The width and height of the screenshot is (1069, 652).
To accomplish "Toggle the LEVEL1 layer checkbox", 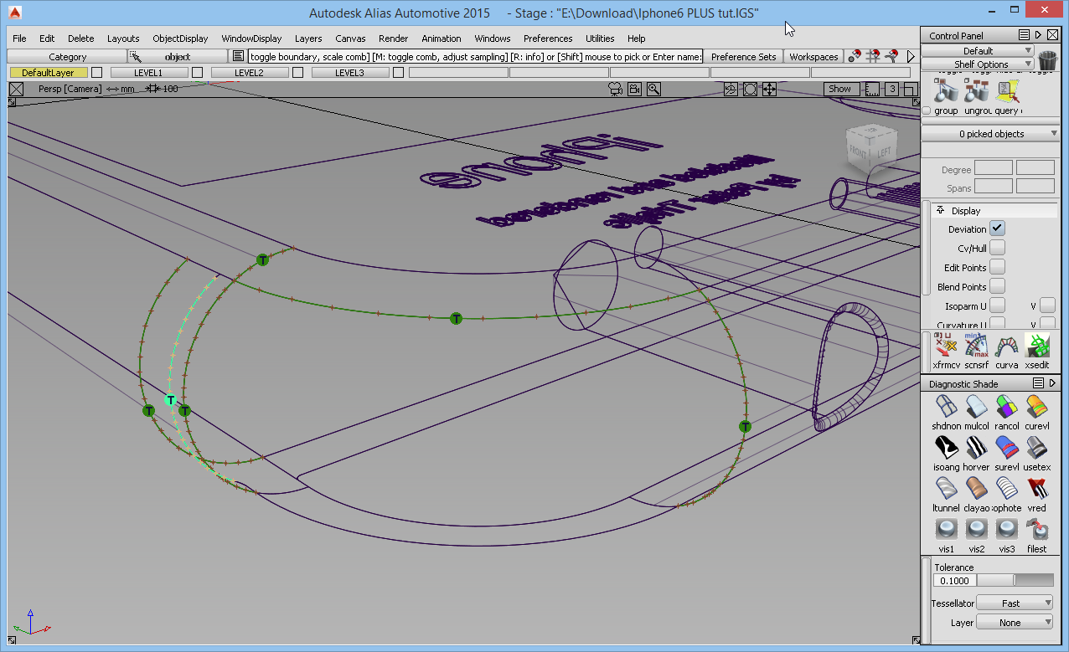I will [197, 73].
